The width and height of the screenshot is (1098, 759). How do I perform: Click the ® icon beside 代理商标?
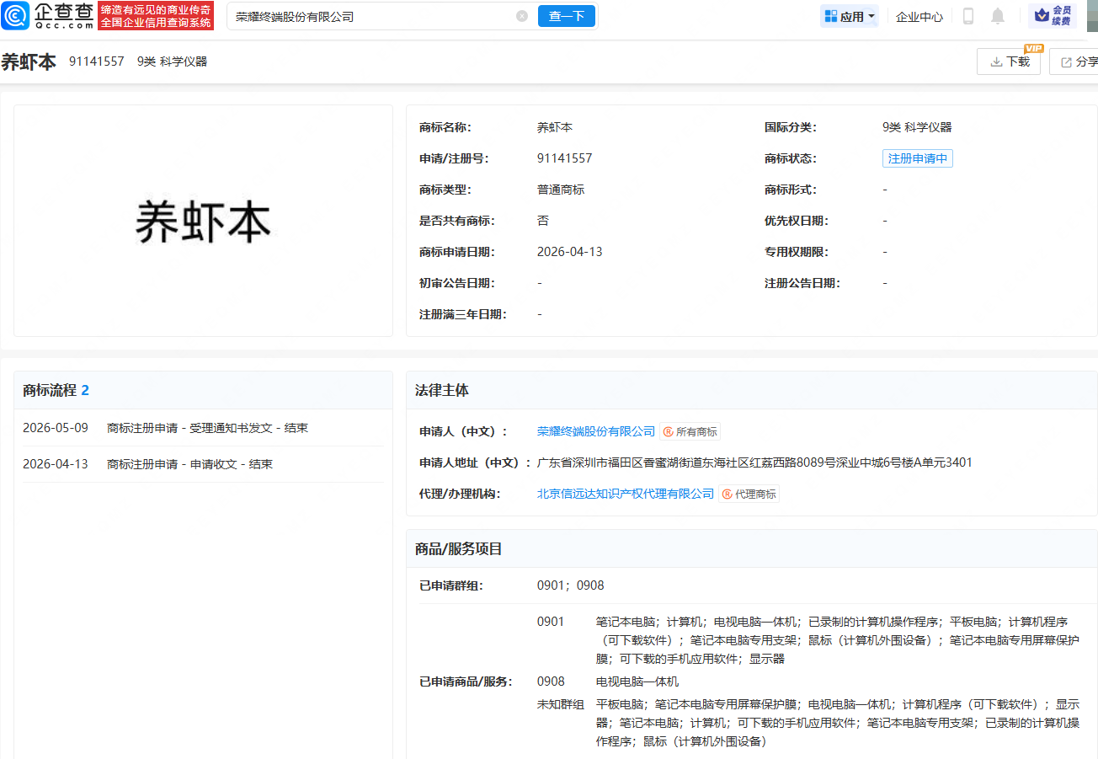pos(728,494)
